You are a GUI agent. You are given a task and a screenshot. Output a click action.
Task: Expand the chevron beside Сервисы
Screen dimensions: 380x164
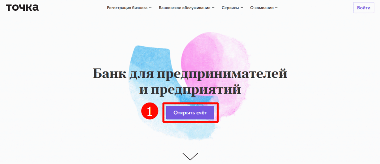click(x=242, y=8)
